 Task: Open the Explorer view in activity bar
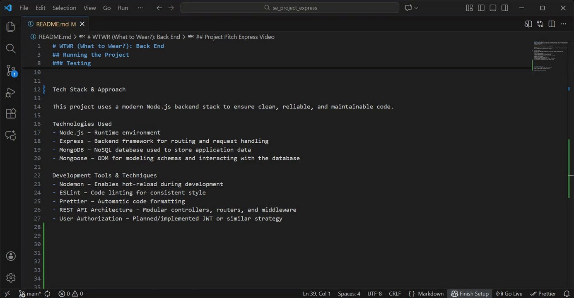[x=11, y=27]
